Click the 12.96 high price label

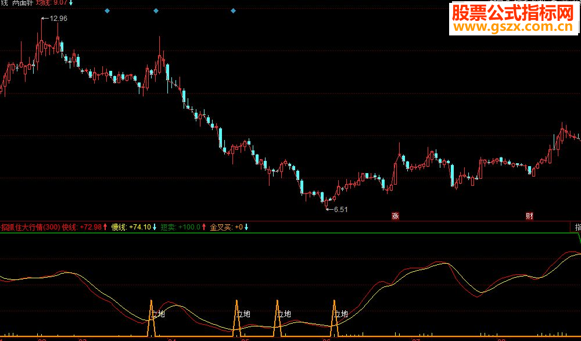(58, 19)
